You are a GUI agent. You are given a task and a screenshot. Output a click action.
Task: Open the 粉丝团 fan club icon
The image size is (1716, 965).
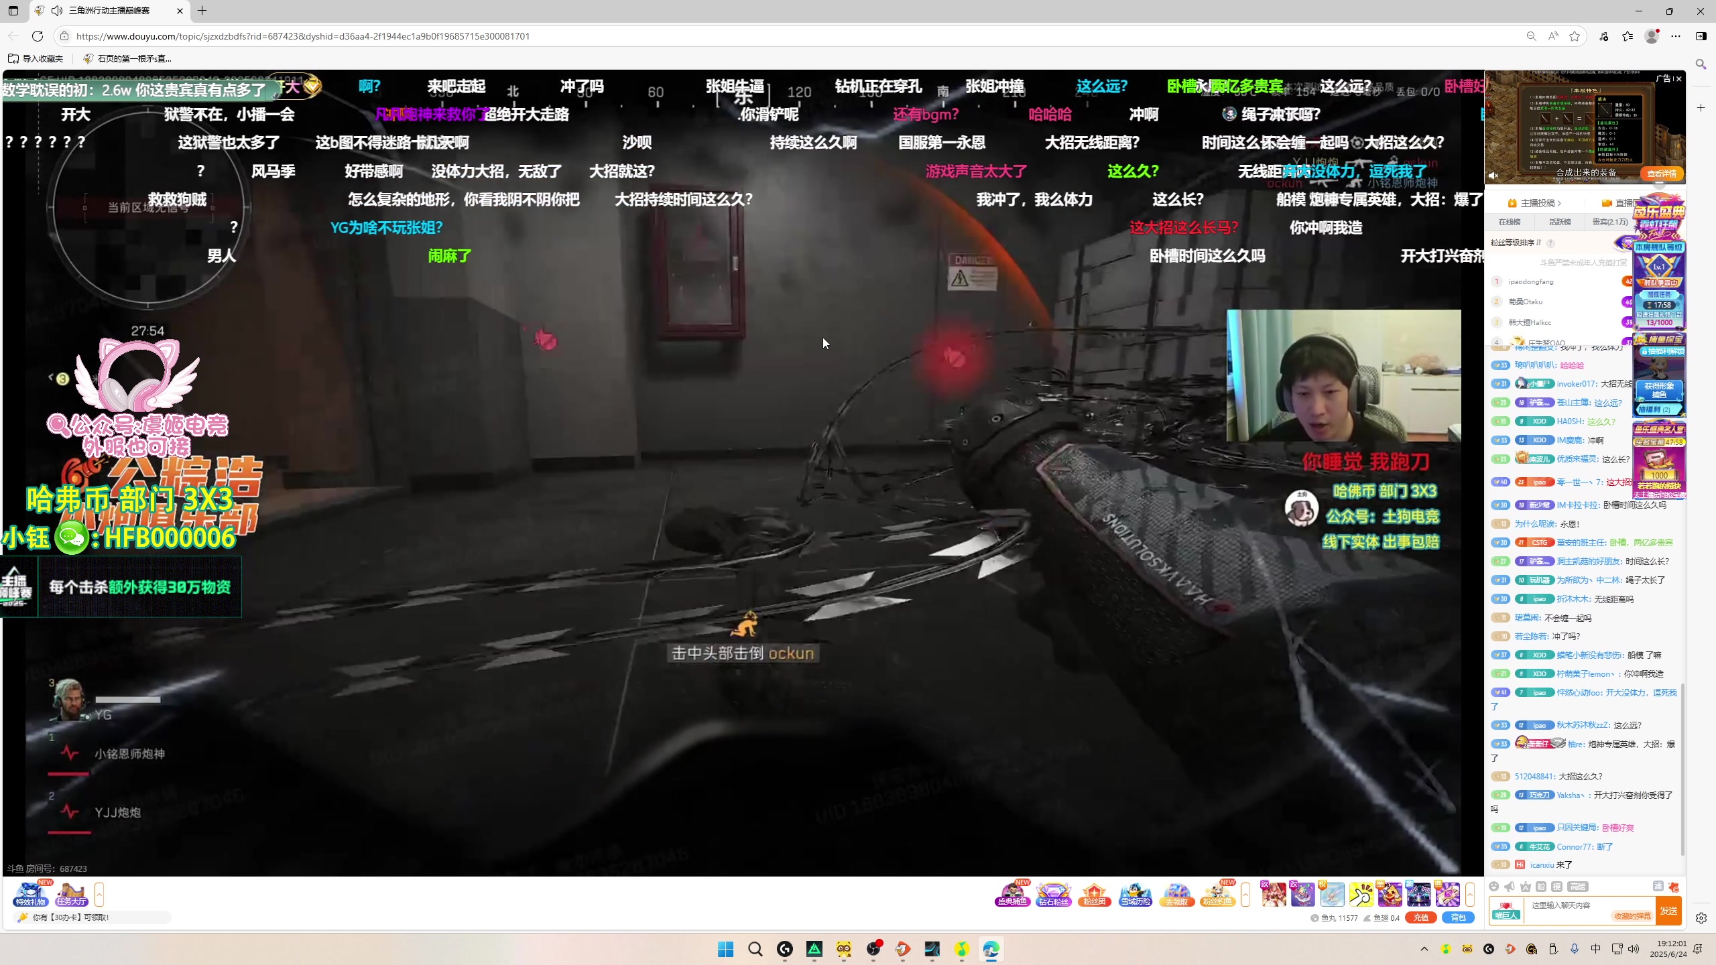1094,894
